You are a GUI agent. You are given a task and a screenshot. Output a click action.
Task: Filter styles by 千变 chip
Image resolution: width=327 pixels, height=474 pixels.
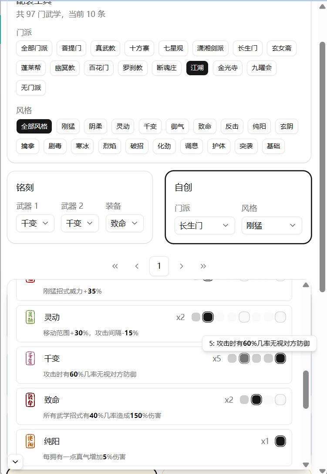pos(150,127)
